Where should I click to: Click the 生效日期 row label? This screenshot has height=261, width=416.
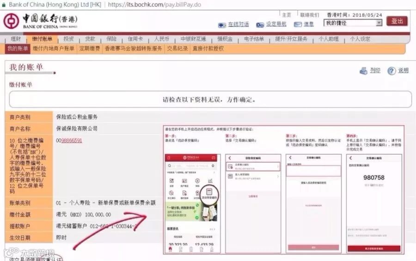[20, 237]
